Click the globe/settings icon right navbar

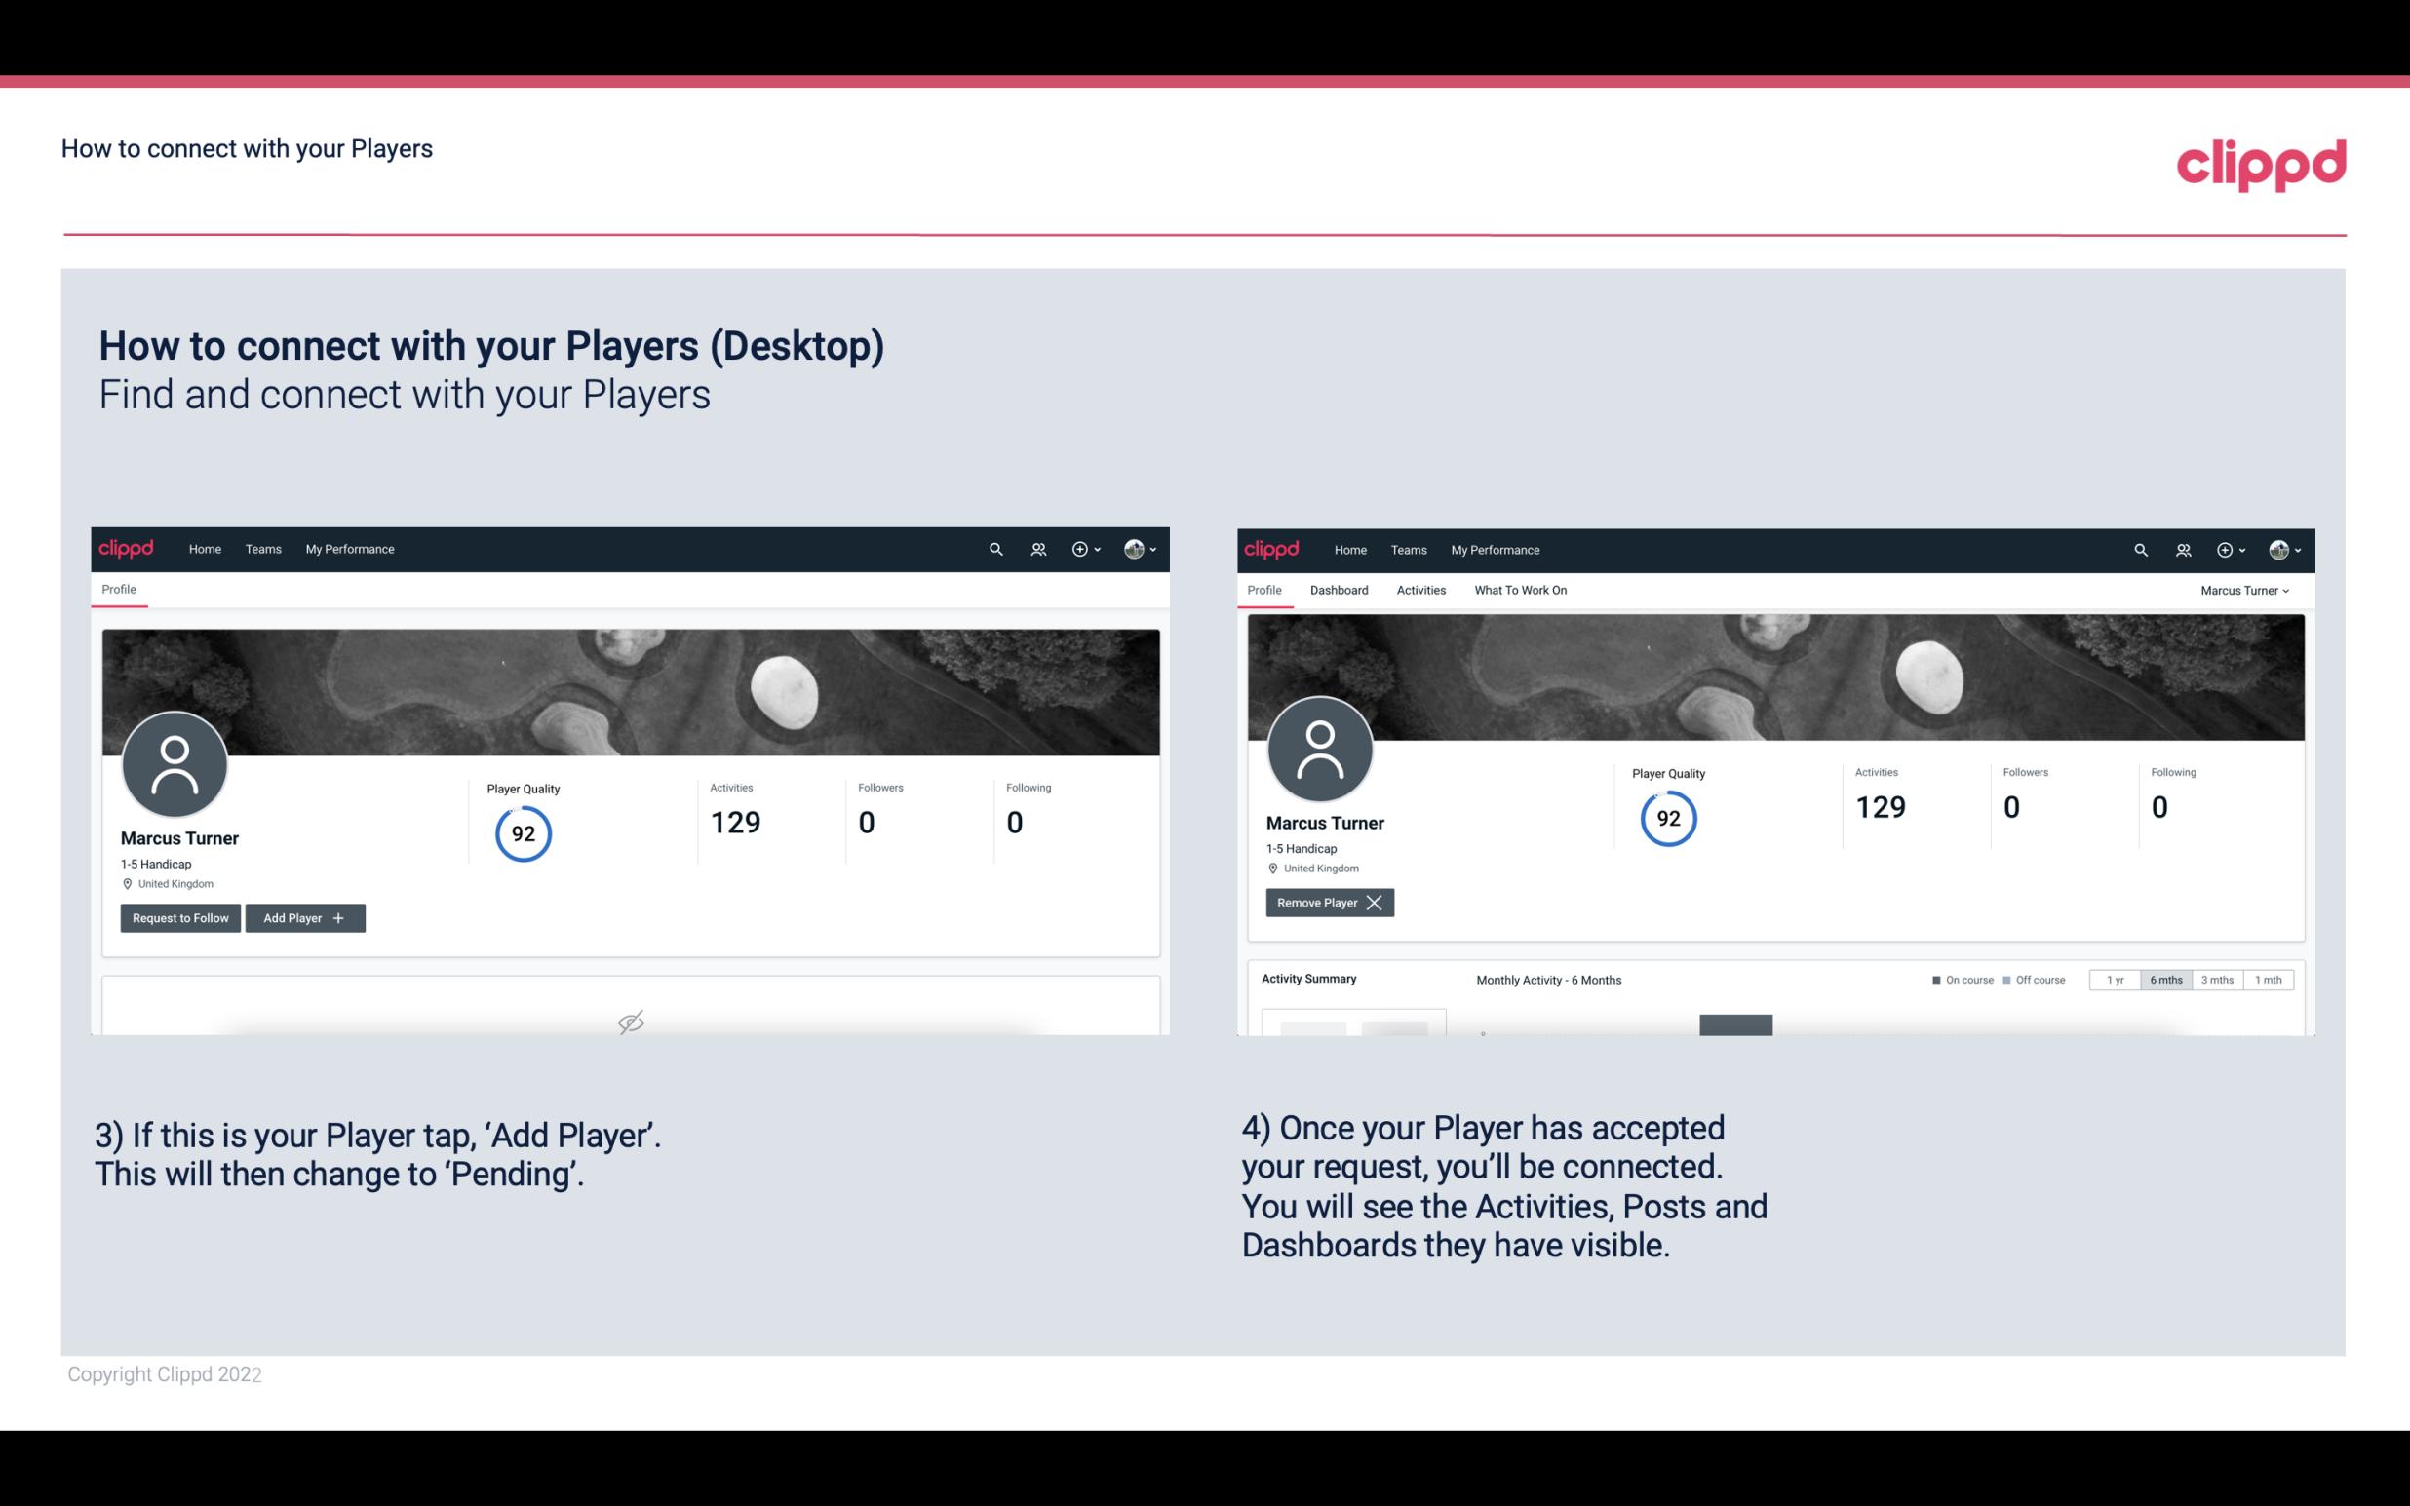click(x=1135, y=548)
